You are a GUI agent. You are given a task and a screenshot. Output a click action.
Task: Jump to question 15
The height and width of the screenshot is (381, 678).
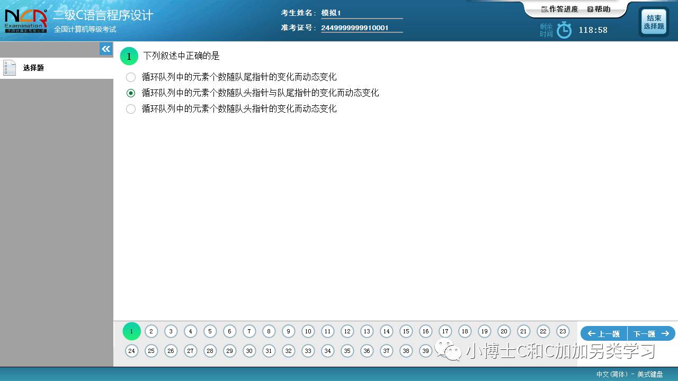pos(406,331)
